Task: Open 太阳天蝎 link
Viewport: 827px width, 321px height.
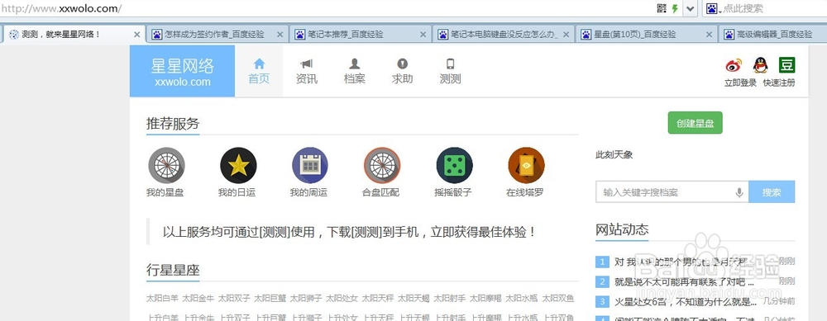Action: (x=413, y=299)
